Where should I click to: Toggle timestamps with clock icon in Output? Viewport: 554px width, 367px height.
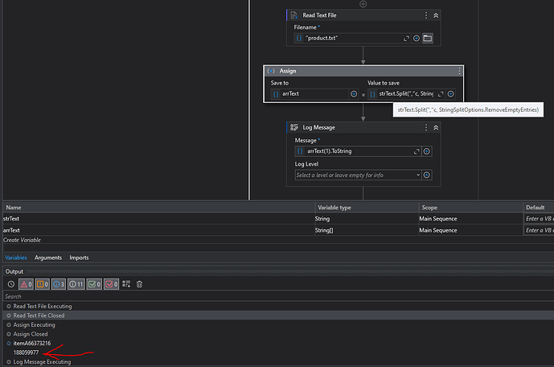tap(11, 284)
